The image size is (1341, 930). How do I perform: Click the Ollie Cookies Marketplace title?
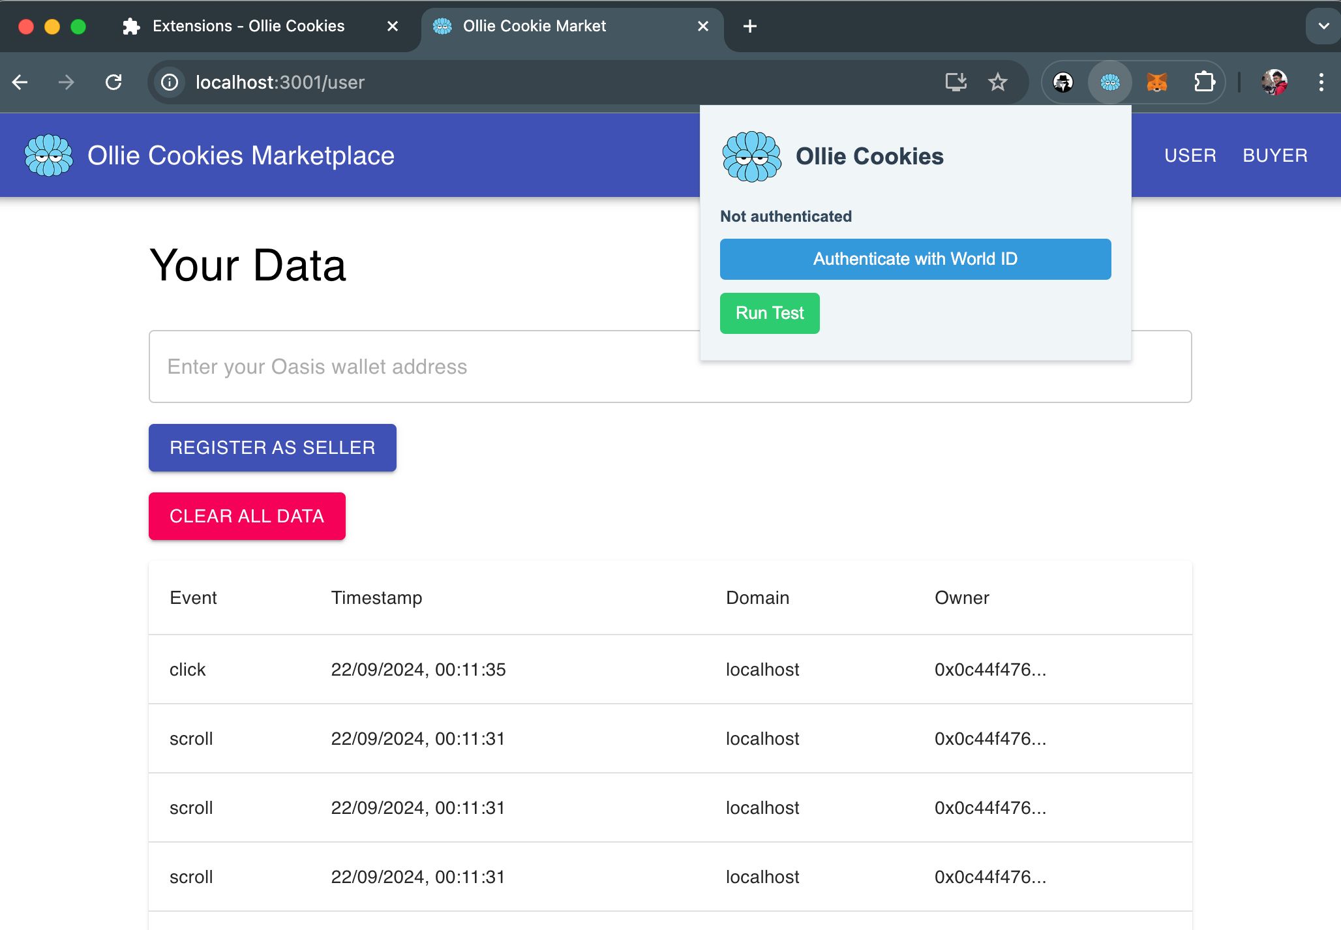point(241,155)
